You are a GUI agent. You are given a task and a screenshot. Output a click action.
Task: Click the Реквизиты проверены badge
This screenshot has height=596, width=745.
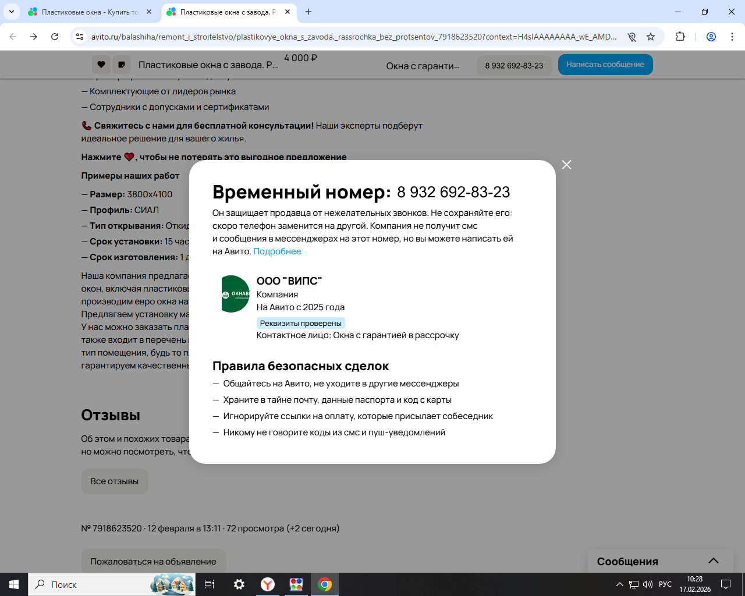point(301,323)
